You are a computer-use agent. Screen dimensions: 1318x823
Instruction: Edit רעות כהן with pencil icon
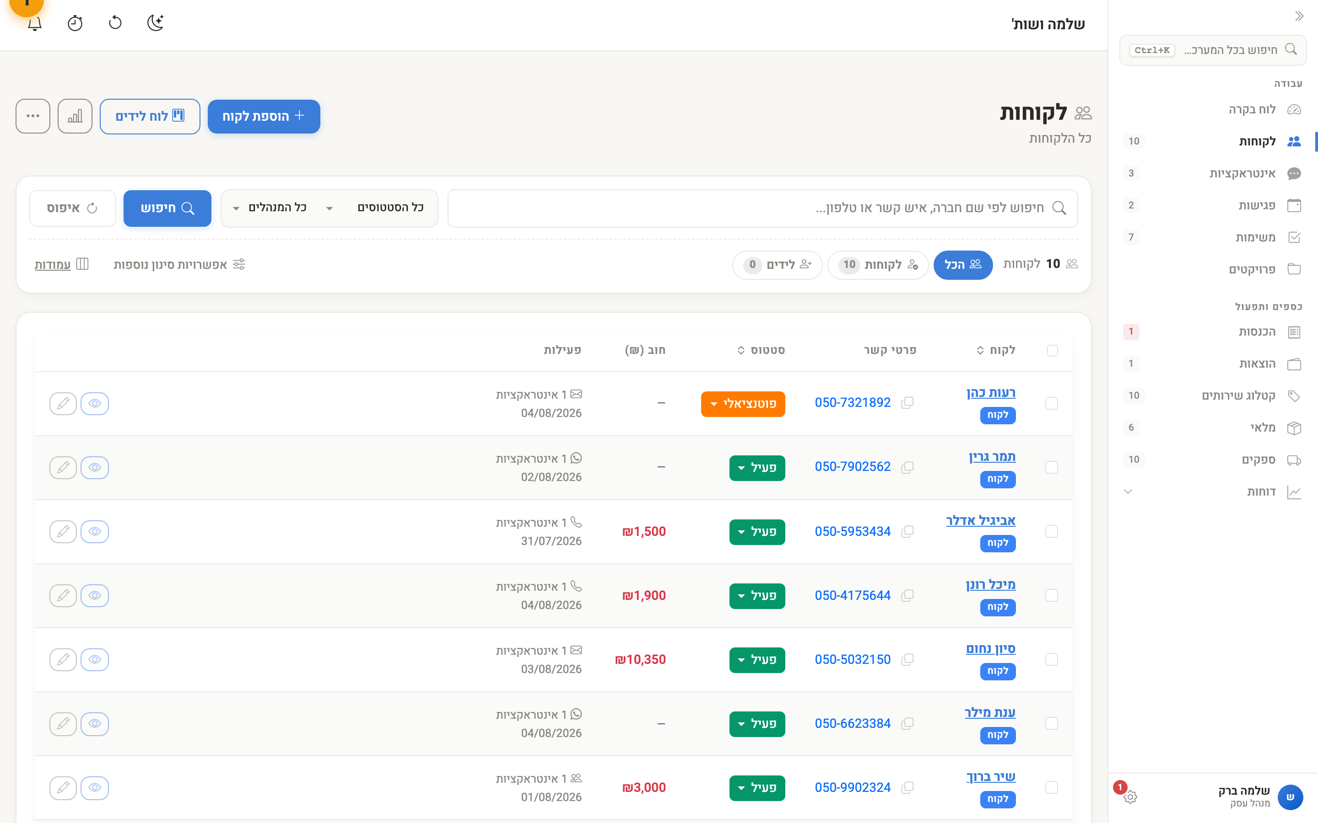point(63,403)
